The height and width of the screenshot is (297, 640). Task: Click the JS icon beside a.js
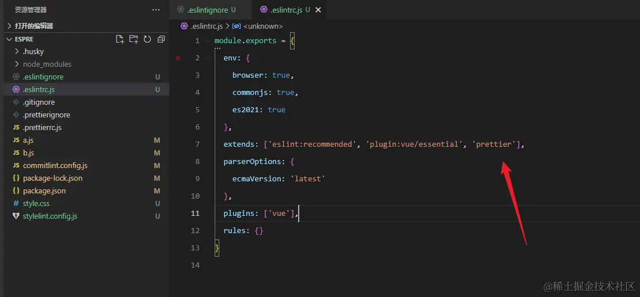pos(16,140)
